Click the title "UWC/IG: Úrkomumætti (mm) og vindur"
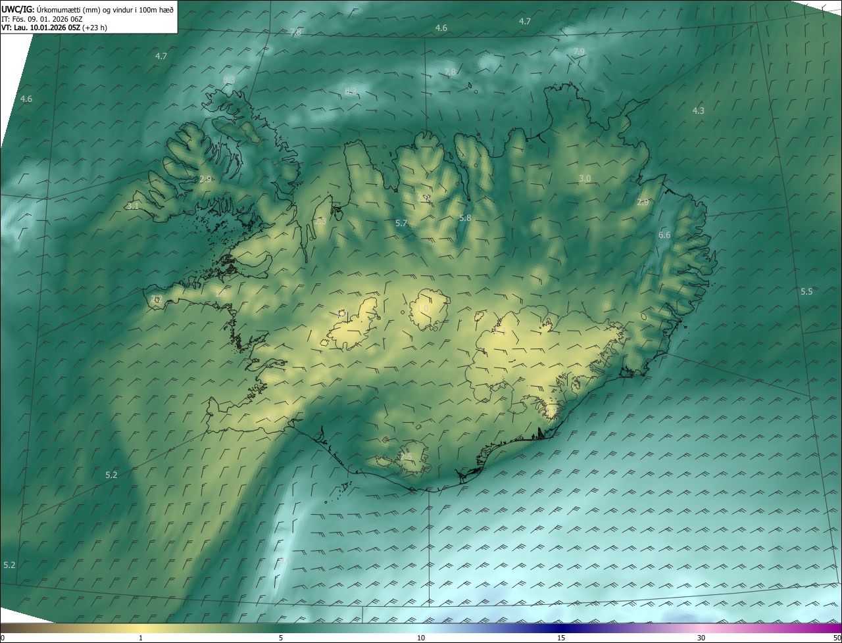This screenshot has height=643, width=842. [x=87, y=9]
